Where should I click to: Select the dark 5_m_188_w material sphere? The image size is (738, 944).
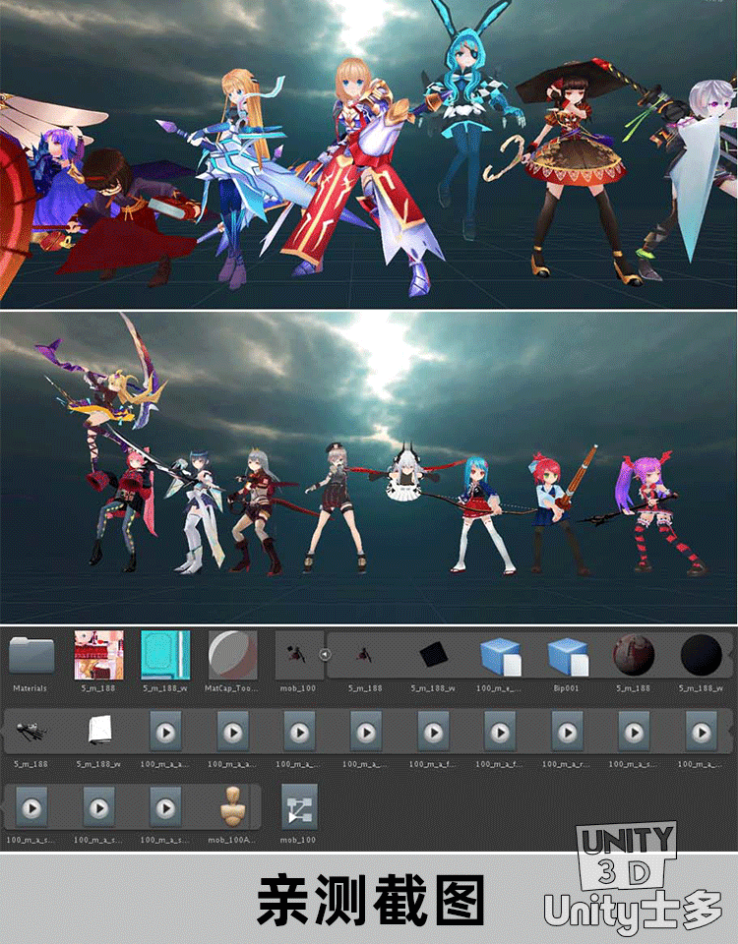pyautogui.click(x=701, y=655)
